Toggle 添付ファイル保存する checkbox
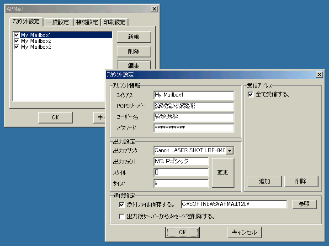The image size is (329, 246). [122, 205]
